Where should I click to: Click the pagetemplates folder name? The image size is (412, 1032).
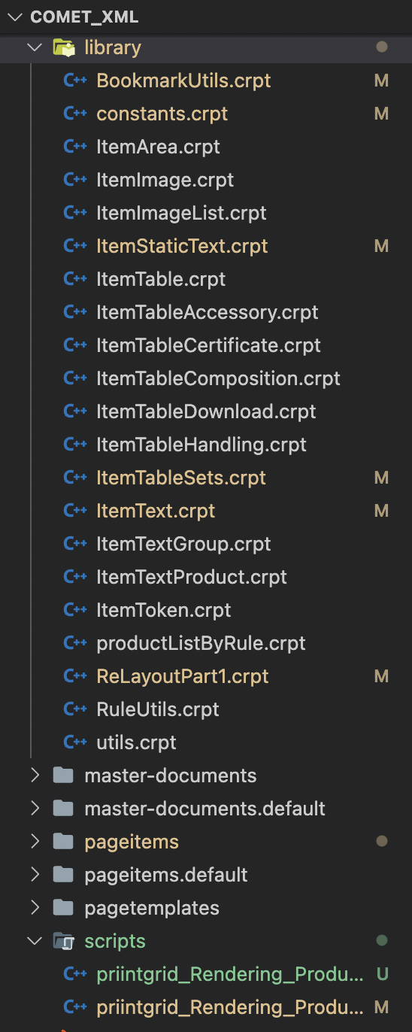pyautogui.click(x=152, y=908)
